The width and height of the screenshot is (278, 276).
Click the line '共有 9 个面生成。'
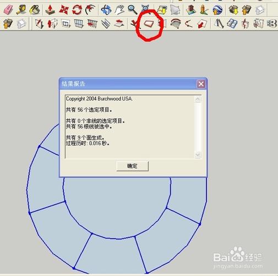85,137
